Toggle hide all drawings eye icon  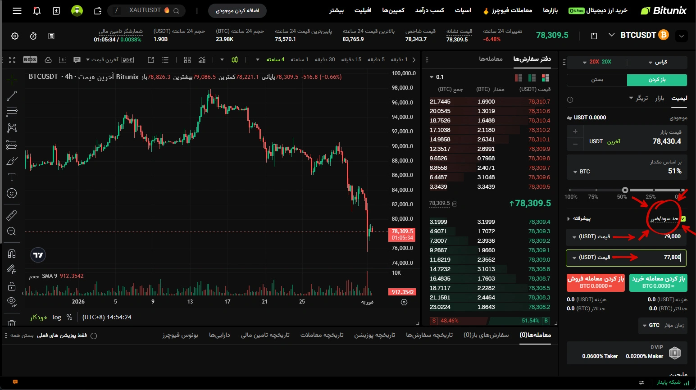(12, 301)
